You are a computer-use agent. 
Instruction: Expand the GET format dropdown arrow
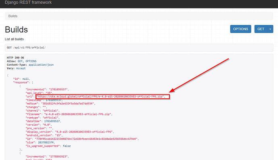(x=270, y=29)
